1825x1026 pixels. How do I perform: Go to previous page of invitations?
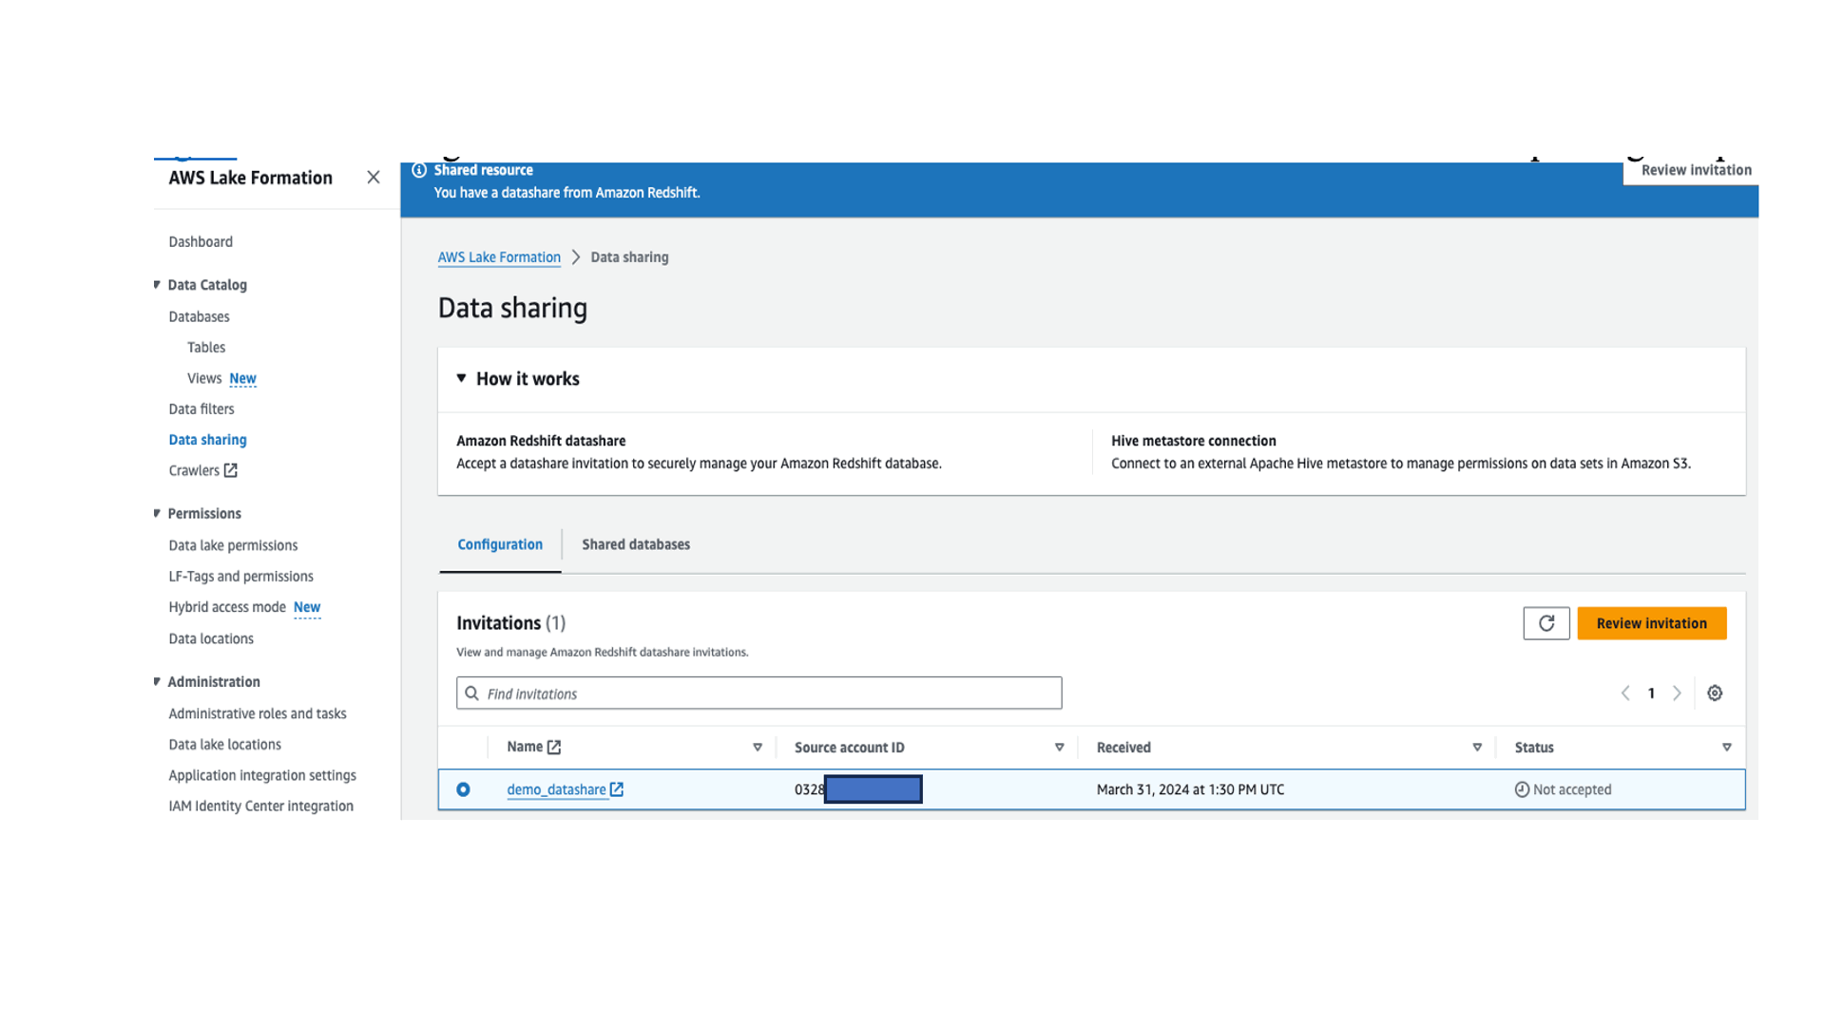click(x=1625, y=693)
